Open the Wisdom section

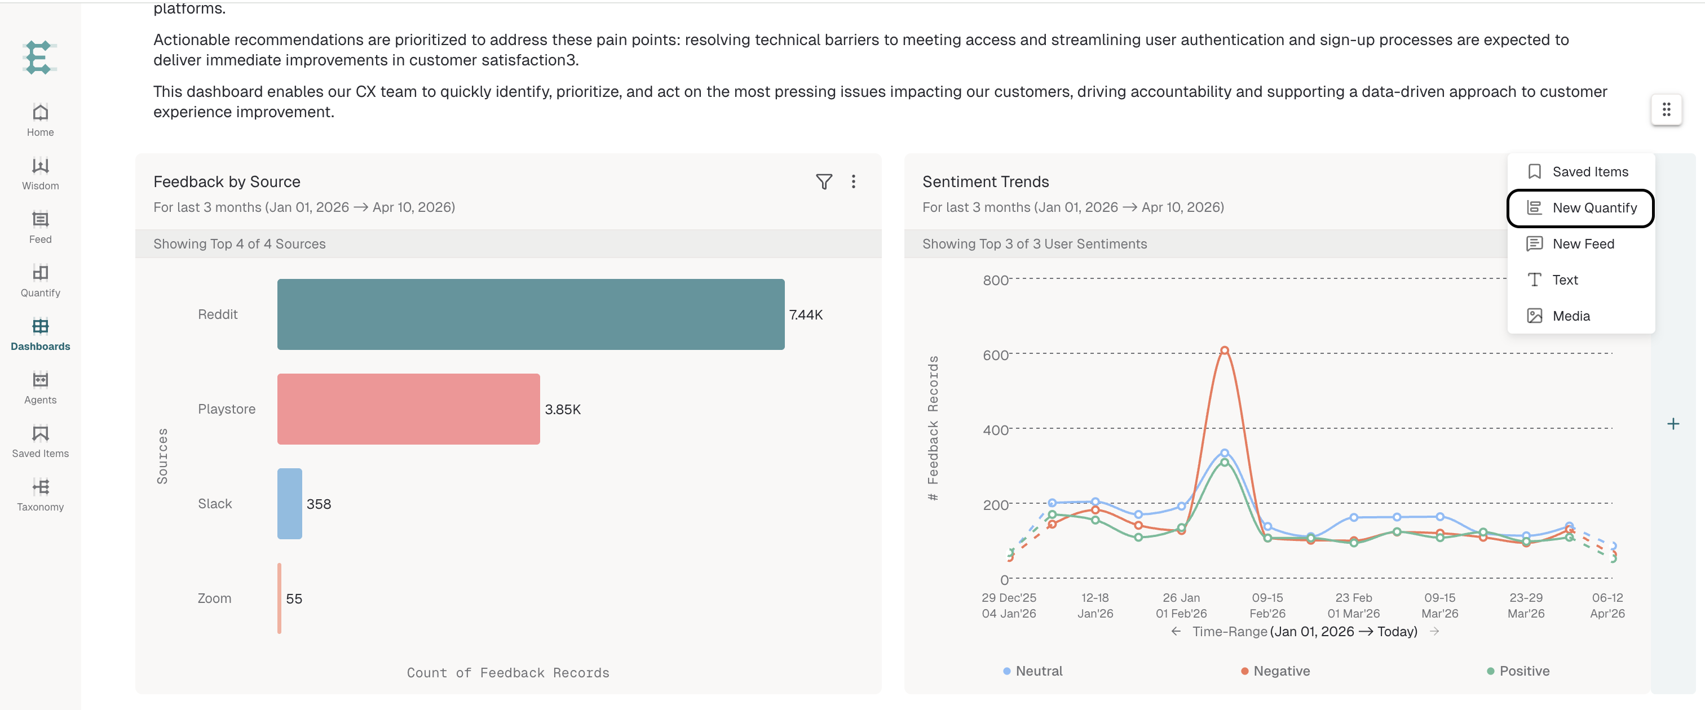(x=41, y=174)
